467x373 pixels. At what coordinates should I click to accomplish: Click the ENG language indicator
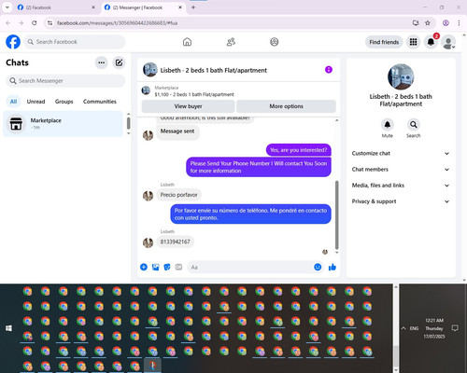414,328
